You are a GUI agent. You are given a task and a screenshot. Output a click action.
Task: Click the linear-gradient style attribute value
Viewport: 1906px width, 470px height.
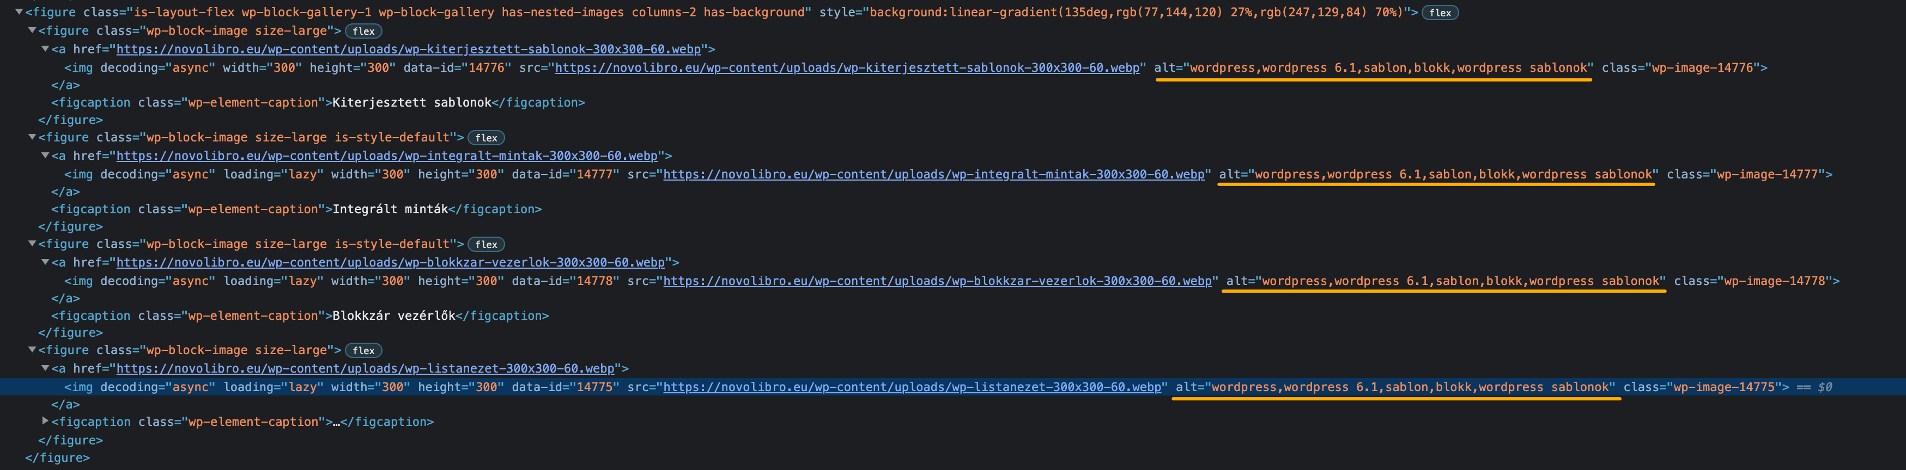point(1137,12)
